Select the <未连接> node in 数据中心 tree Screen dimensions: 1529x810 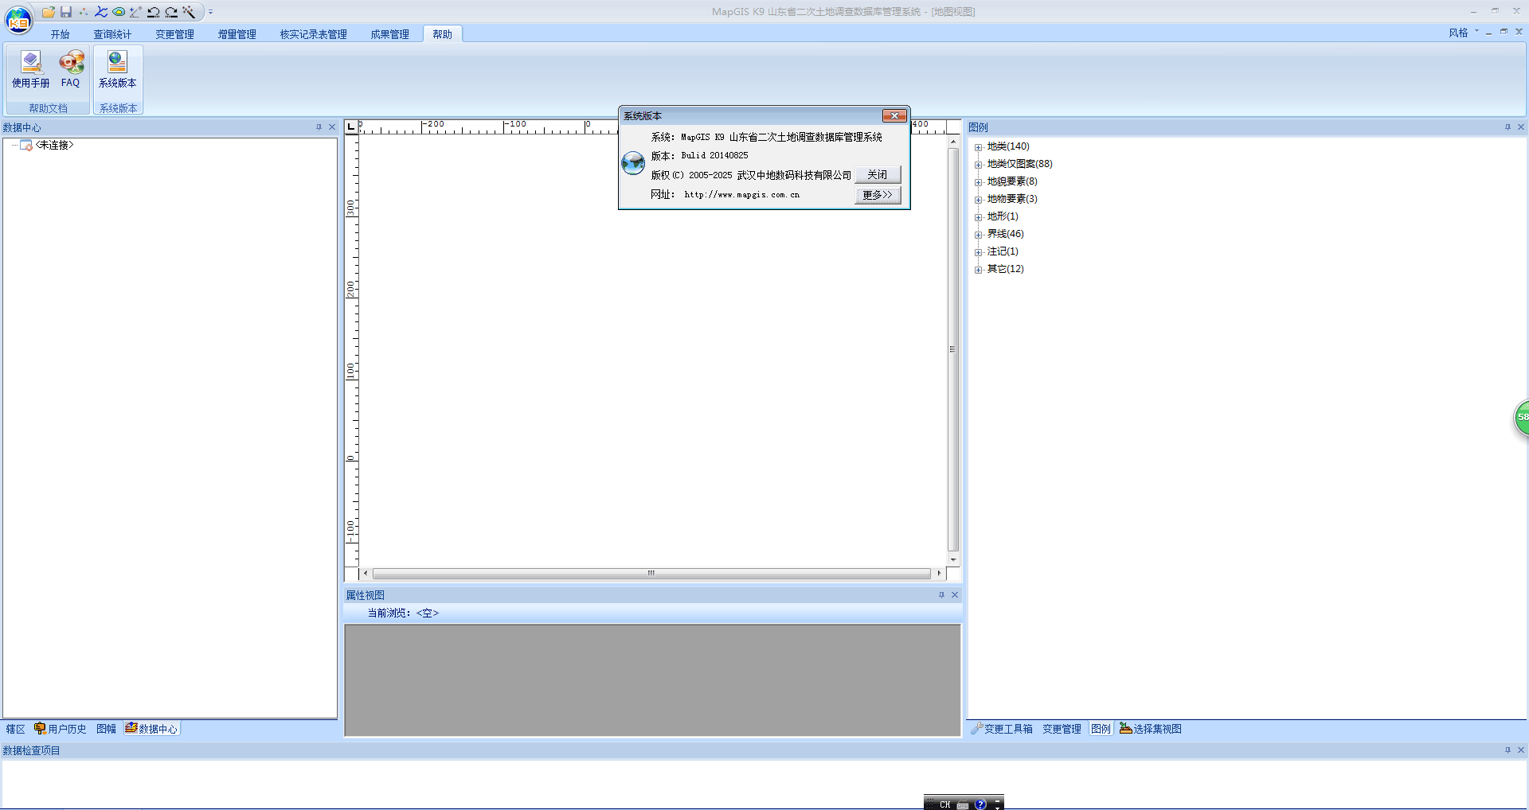tap(54, 145)
